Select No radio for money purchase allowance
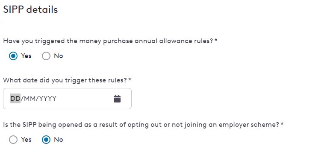This screenshot has width=336, height=155. coord(46,56)
